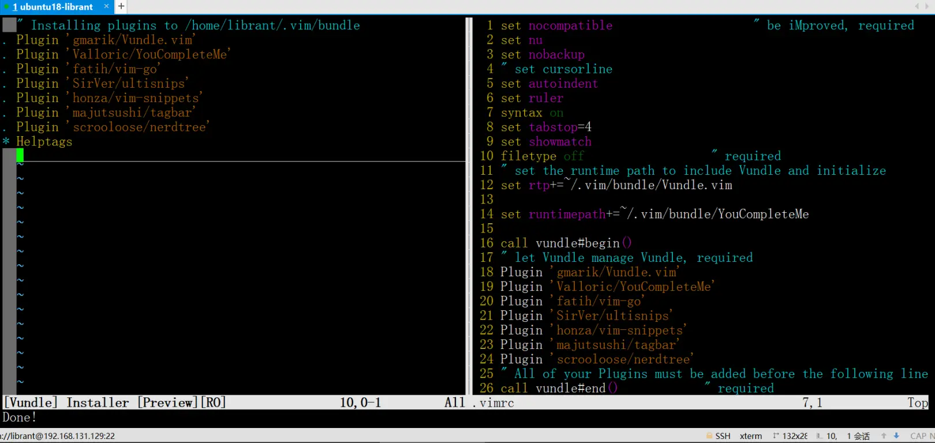Image resolution: width=935 pixels, height=443 pixels.
Task: Click the terminal size icon near 132x28
Action: pos(776,436)
